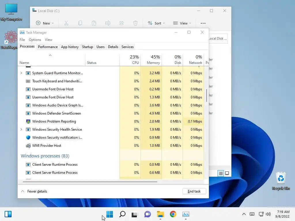This screenshot has height=221, width=295.
Task: Expand System Guard Runtime Monitor process
Action: (x=21, y=73)
